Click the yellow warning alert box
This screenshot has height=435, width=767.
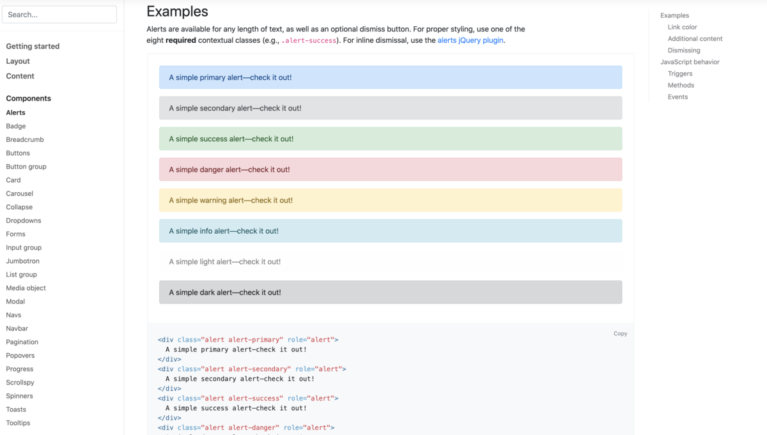tap(391, 200)
